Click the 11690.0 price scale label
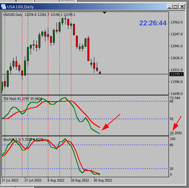 coord(176,93)
